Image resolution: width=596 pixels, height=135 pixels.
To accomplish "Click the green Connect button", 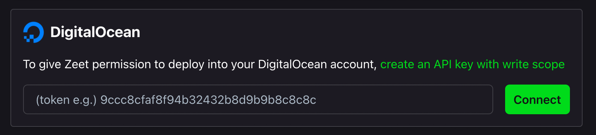I will pyautogui.click(x=537, y=99).
